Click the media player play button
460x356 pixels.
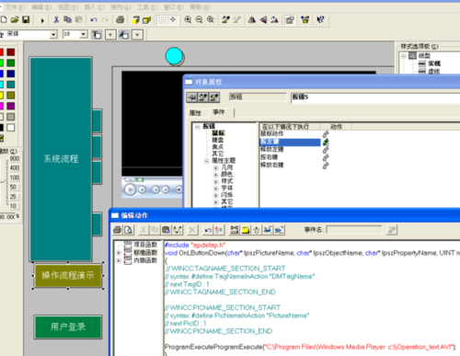(x=130, y=189)
